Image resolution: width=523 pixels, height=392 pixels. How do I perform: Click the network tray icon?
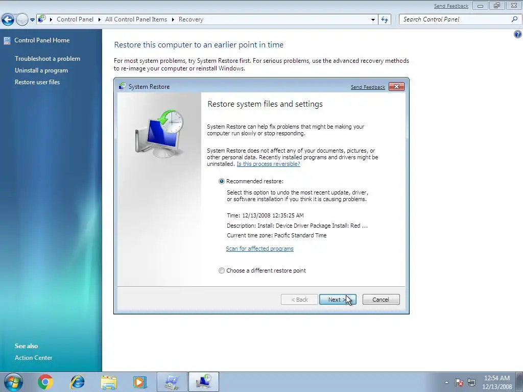click(x=471, y=382)
